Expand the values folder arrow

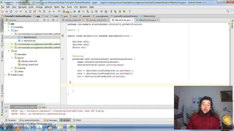tap(12, 71)
